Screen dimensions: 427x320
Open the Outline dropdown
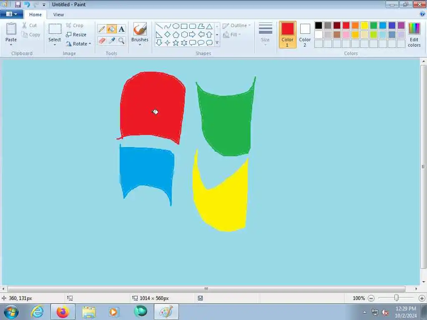point(236,25)
